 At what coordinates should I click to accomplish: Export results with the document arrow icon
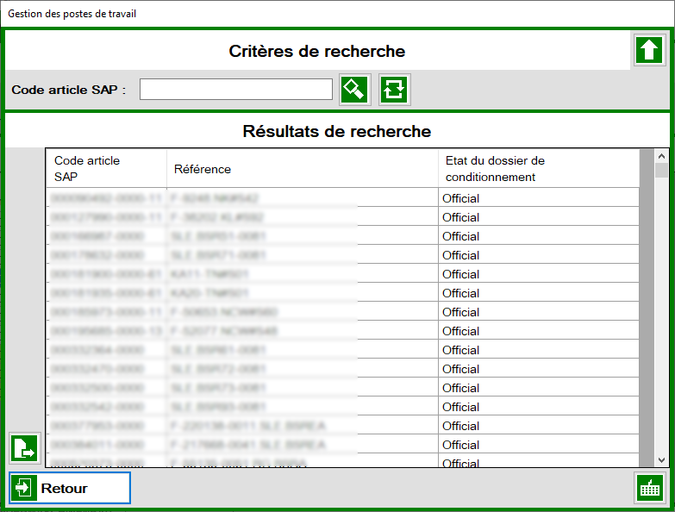[24, 448]
